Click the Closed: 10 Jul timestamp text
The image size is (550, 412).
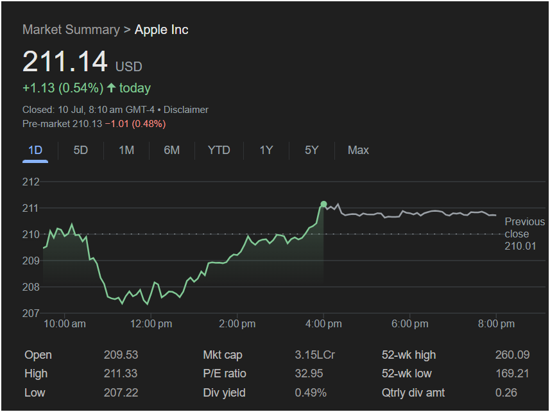click(x=89, y=110)
